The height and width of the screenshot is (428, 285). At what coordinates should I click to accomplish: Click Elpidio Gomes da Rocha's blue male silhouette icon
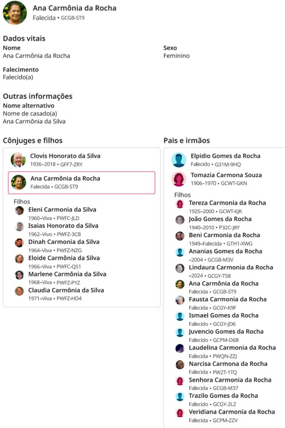pos(179,159)
